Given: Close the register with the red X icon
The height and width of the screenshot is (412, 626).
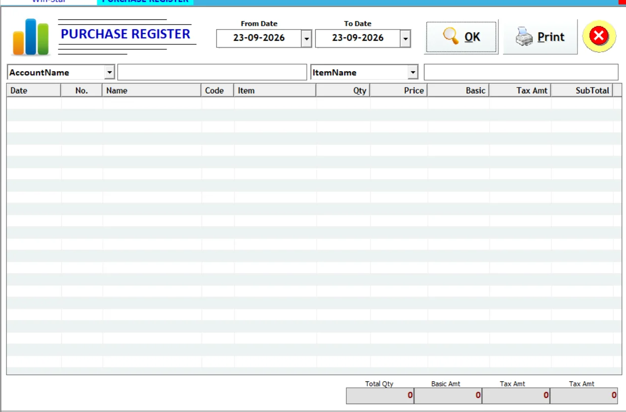Looking at the screenshot, I should 599,36.
